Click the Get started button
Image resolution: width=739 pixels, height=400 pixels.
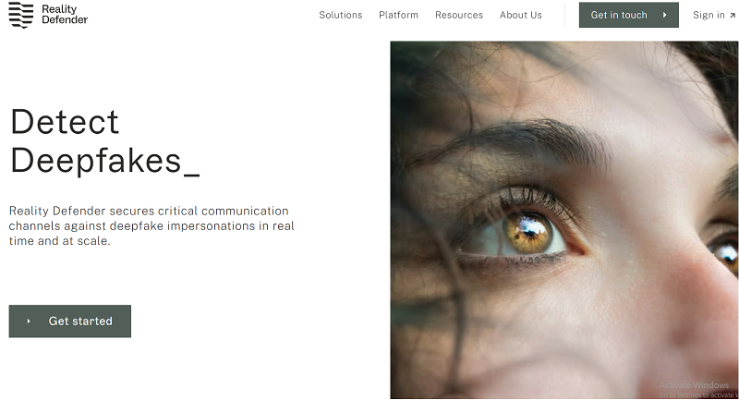coord(70,321)
